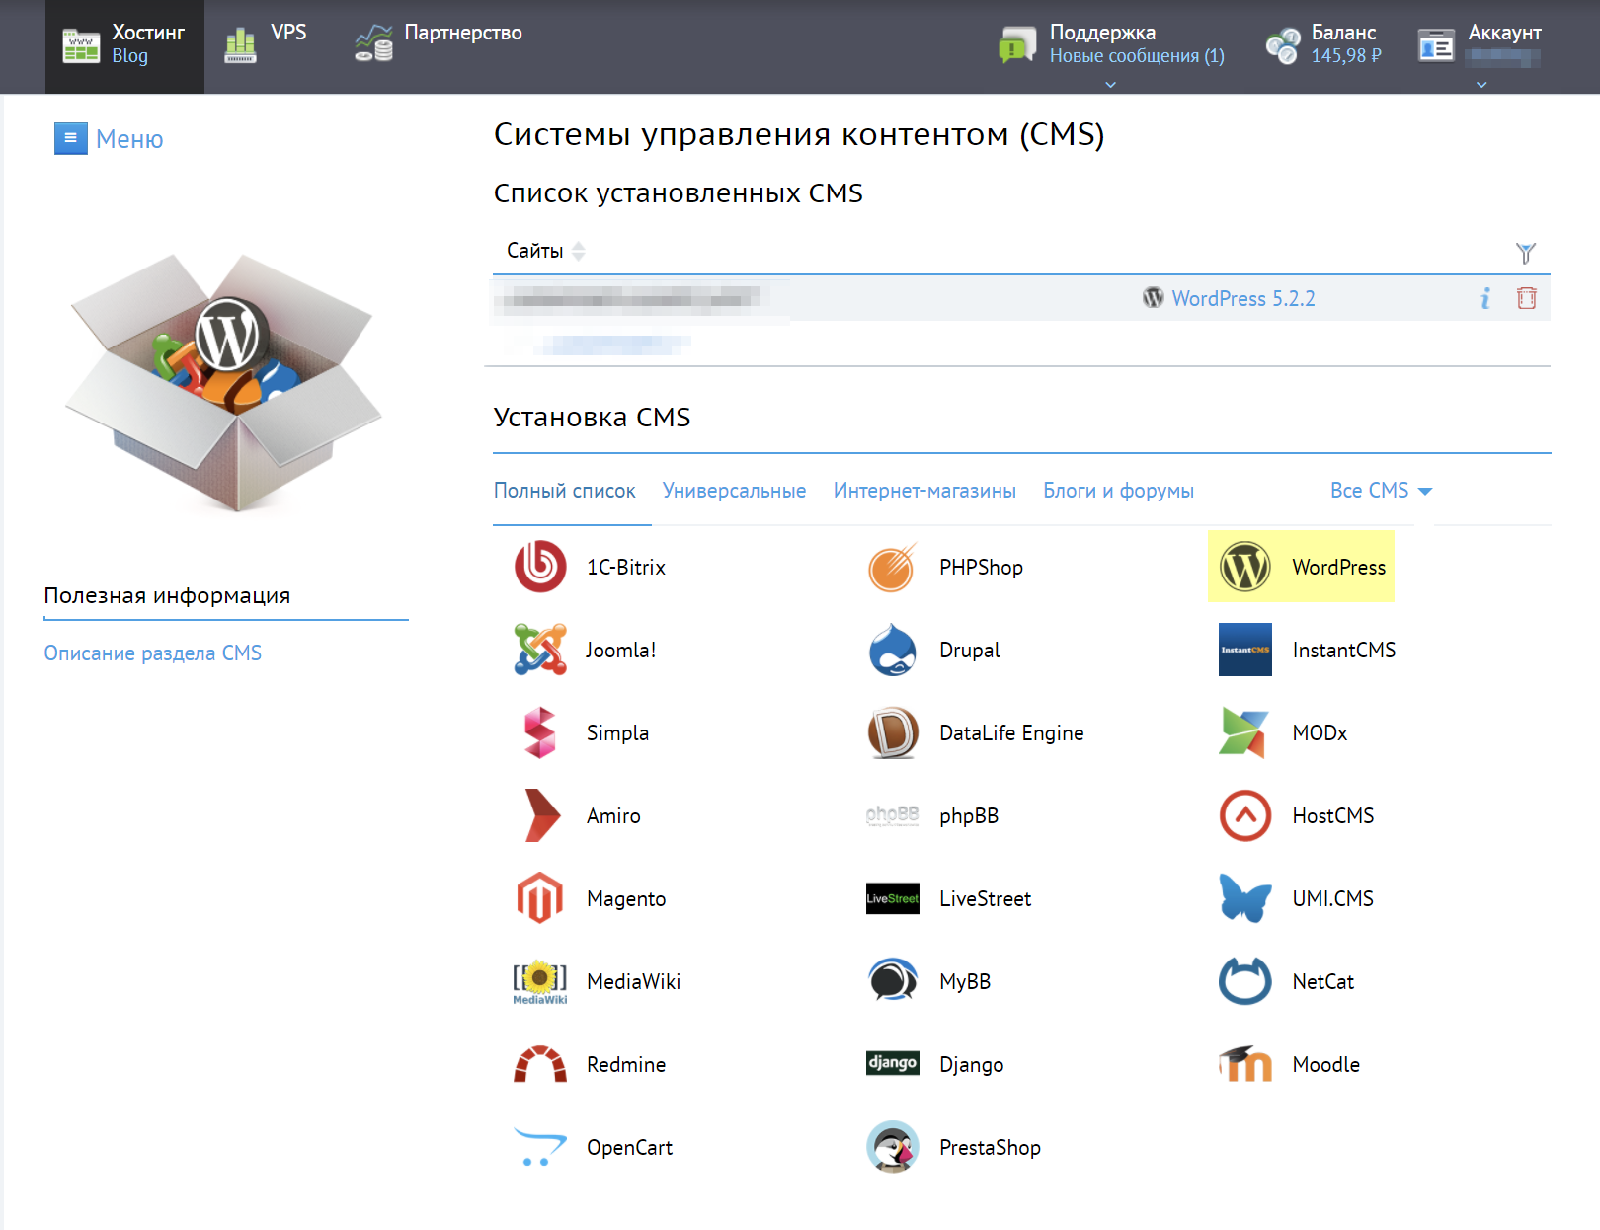1600x1230 pixels.
Task: Open the Баланс 145,98 ₽ section
Action: (x=1323, y=44)
